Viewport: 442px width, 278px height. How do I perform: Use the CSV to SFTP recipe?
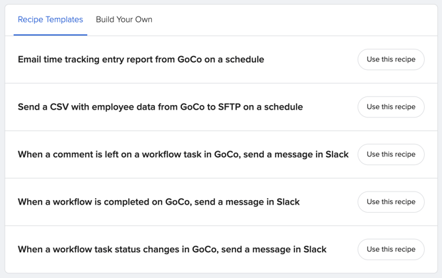pyautogui.click(x=391, y=107)
